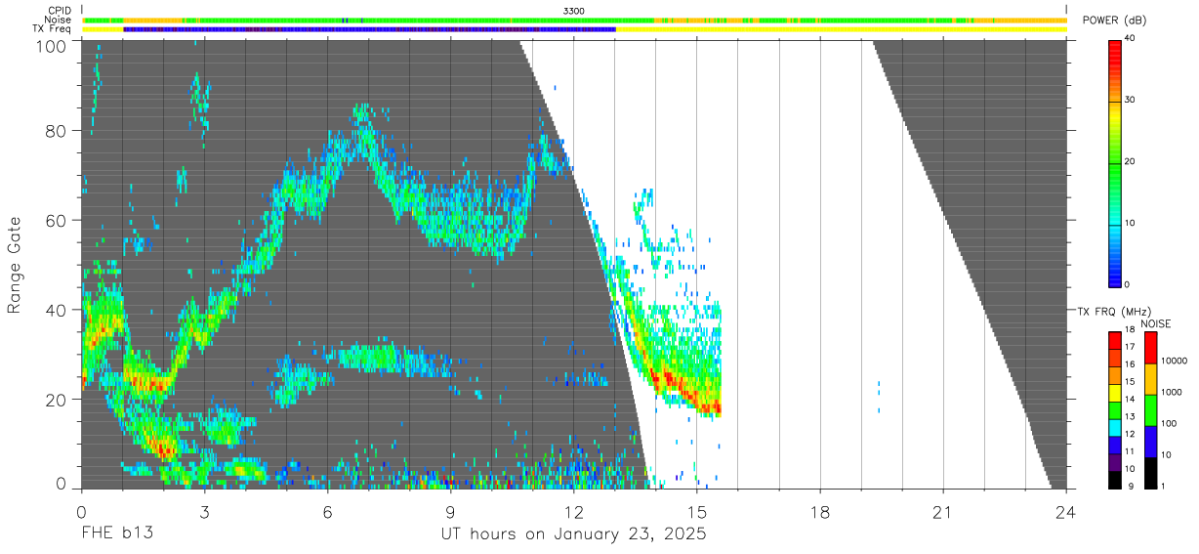
Task: Click the yellow swatch in the TX FRQ legend
Action: (x=1116, y=392)
